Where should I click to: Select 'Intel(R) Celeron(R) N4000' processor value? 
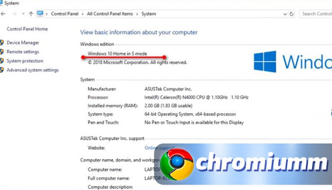click(x=196, y=97)
